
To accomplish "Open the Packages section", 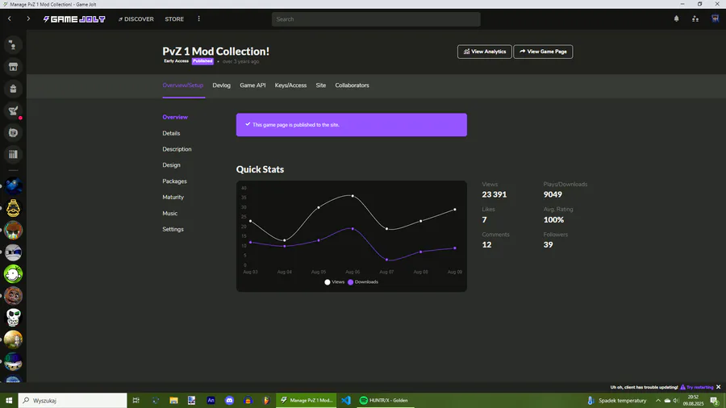I will tap(174, 181).
